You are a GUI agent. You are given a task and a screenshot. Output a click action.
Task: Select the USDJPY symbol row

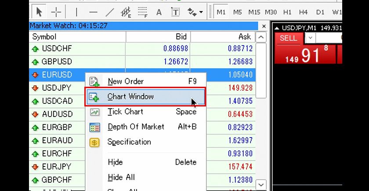(57, 88)
